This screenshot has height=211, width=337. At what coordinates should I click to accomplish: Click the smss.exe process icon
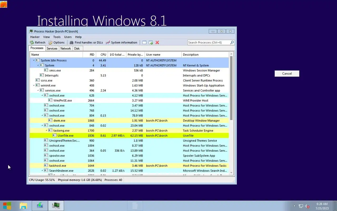pos(46,70)
